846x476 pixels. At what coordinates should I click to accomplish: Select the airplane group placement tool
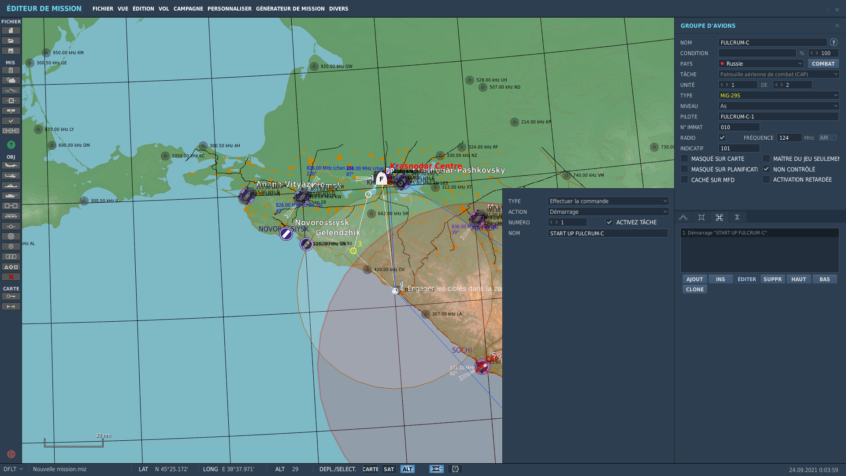[x=11, y=165]
